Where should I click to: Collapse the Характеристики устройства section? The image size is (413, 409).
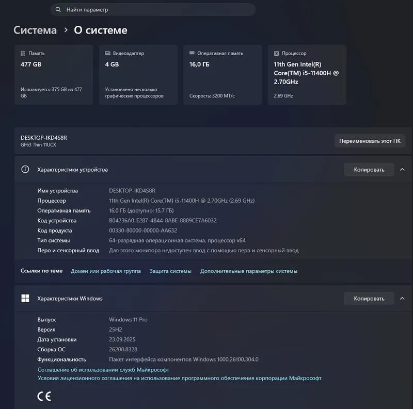(x=402, y=170)
